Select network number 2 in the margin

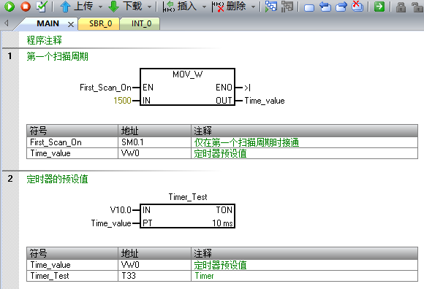click(10, 178)
